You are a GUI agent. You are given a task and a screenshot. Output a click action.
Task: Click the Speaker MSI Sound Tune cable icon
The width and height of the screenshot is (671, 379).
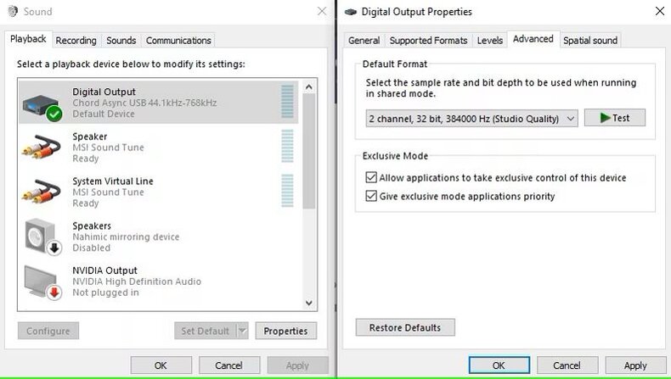[41, 147]
